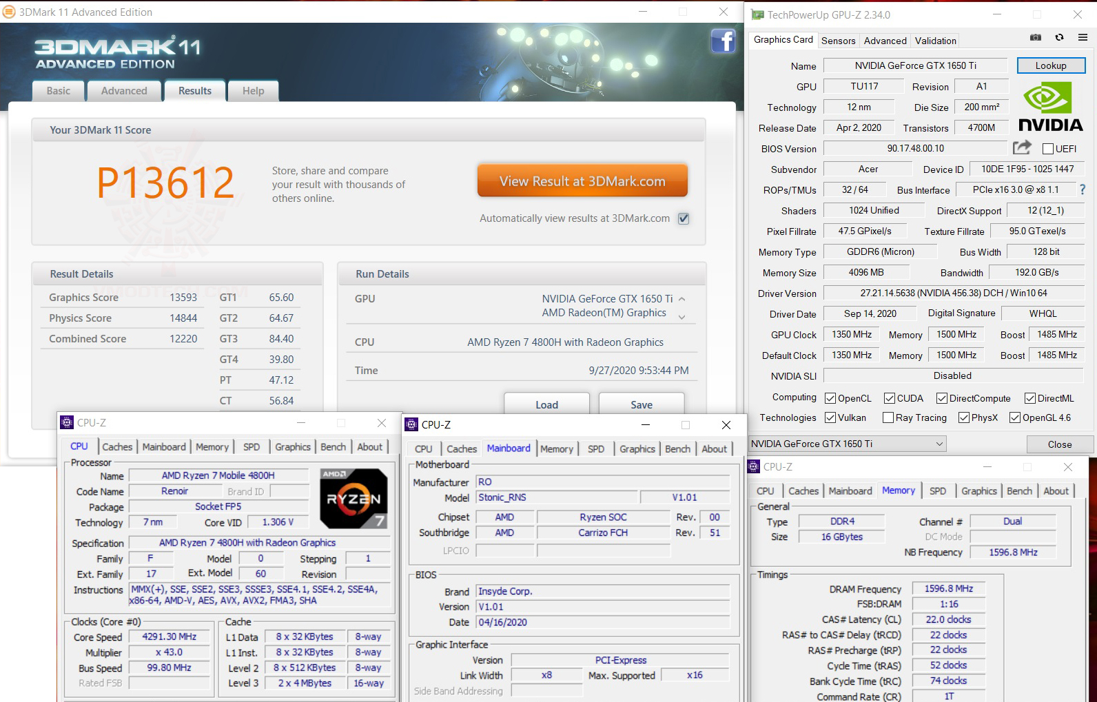1097x702 pixels.
Task: Click the Load button in 3DMark
Action: point(547,404)
